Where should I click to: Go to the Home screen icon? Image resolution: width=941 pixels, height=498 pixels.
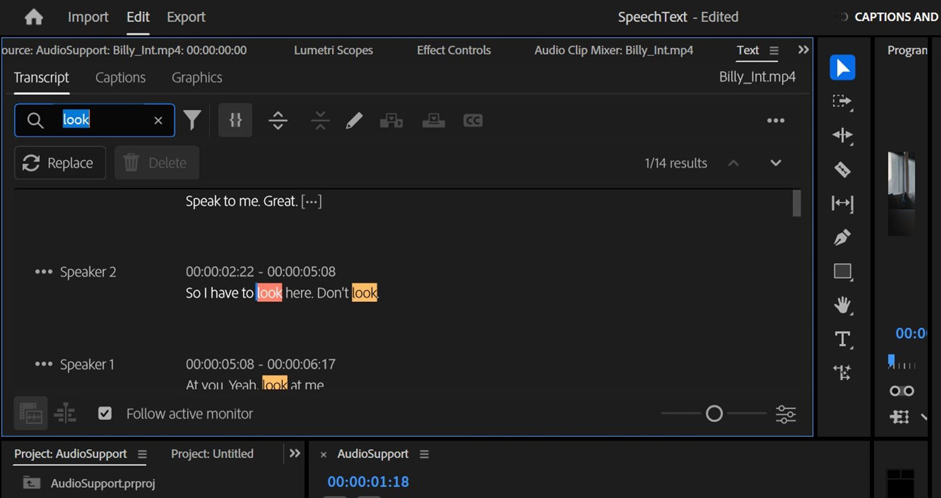pyautogui.click(x=34, y=17)
